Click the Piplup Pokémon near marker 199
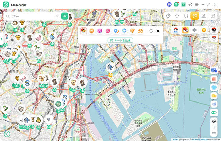This screenshot has width=221, height=141. [27, 83]
